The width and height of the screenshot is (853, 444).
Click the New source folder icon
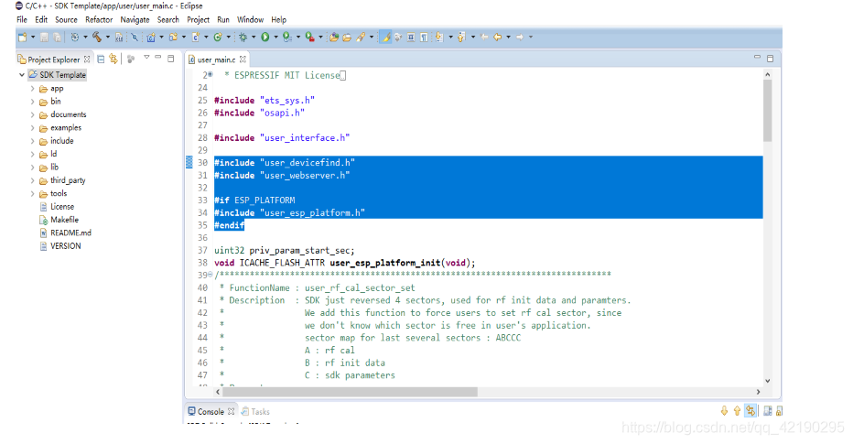(x=173, y=37)
